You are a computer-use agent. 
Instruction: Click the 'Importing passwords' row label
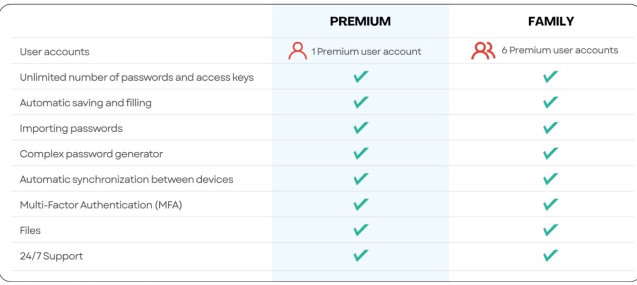click(71, 128)
